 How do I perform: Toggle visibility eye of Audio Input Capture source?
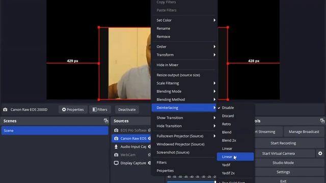point(149,147)
